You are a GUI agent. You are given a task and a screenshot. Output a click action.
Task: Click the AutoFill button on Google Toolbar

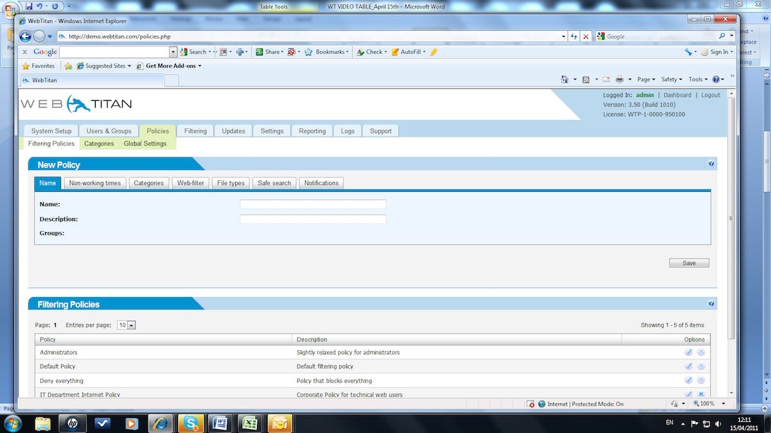click(407, 52)
